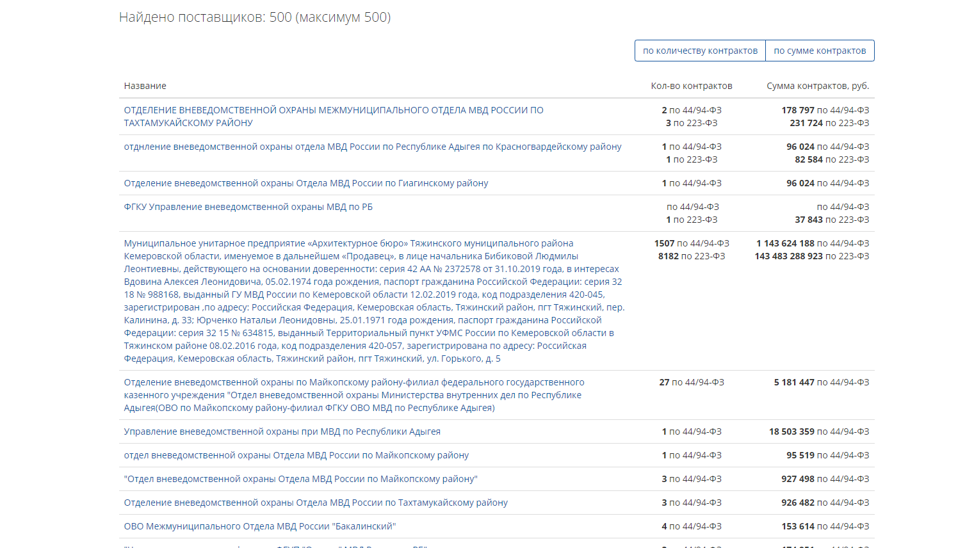Click the Найдено поставщиков: 500 heading
The width and height of the screenshot is (974, 548).
click(255, 17)
